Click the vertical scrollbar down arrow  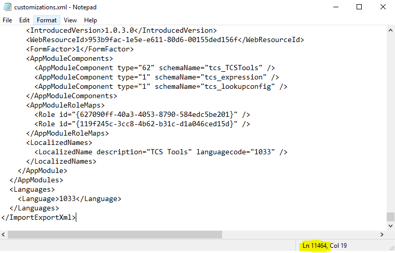pos(390,225)
